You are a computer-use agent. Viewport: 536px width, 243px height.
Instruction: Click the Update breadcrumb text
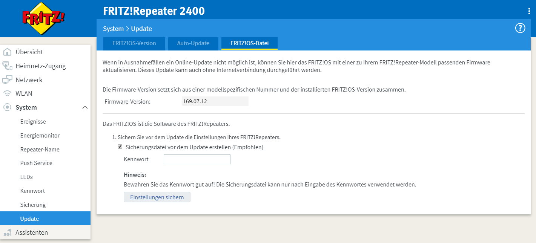141,29
